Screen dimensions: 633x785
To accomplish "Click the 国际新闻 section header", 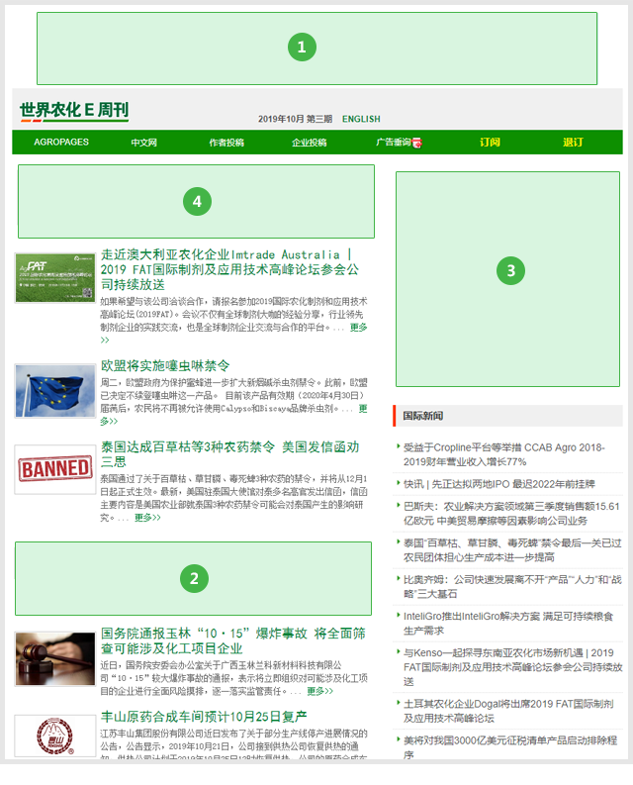I will point(508,416).
